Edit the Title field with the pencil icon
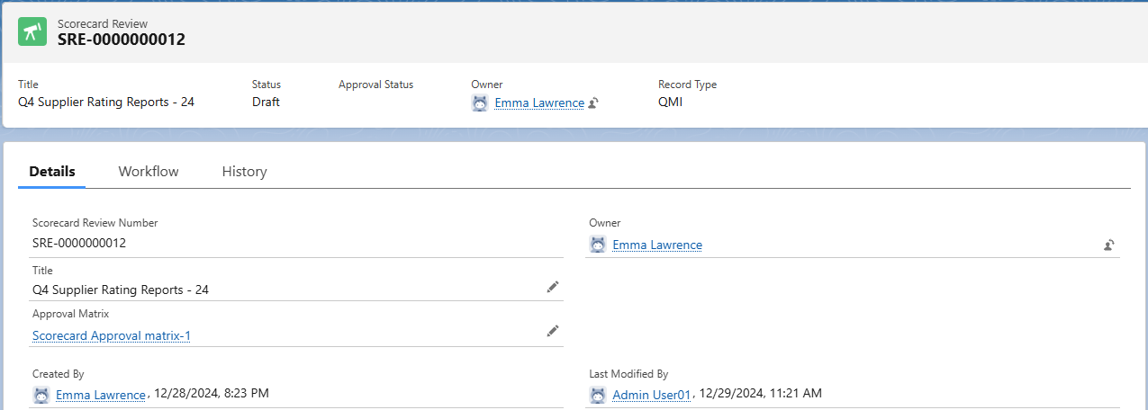 [553, 287]
